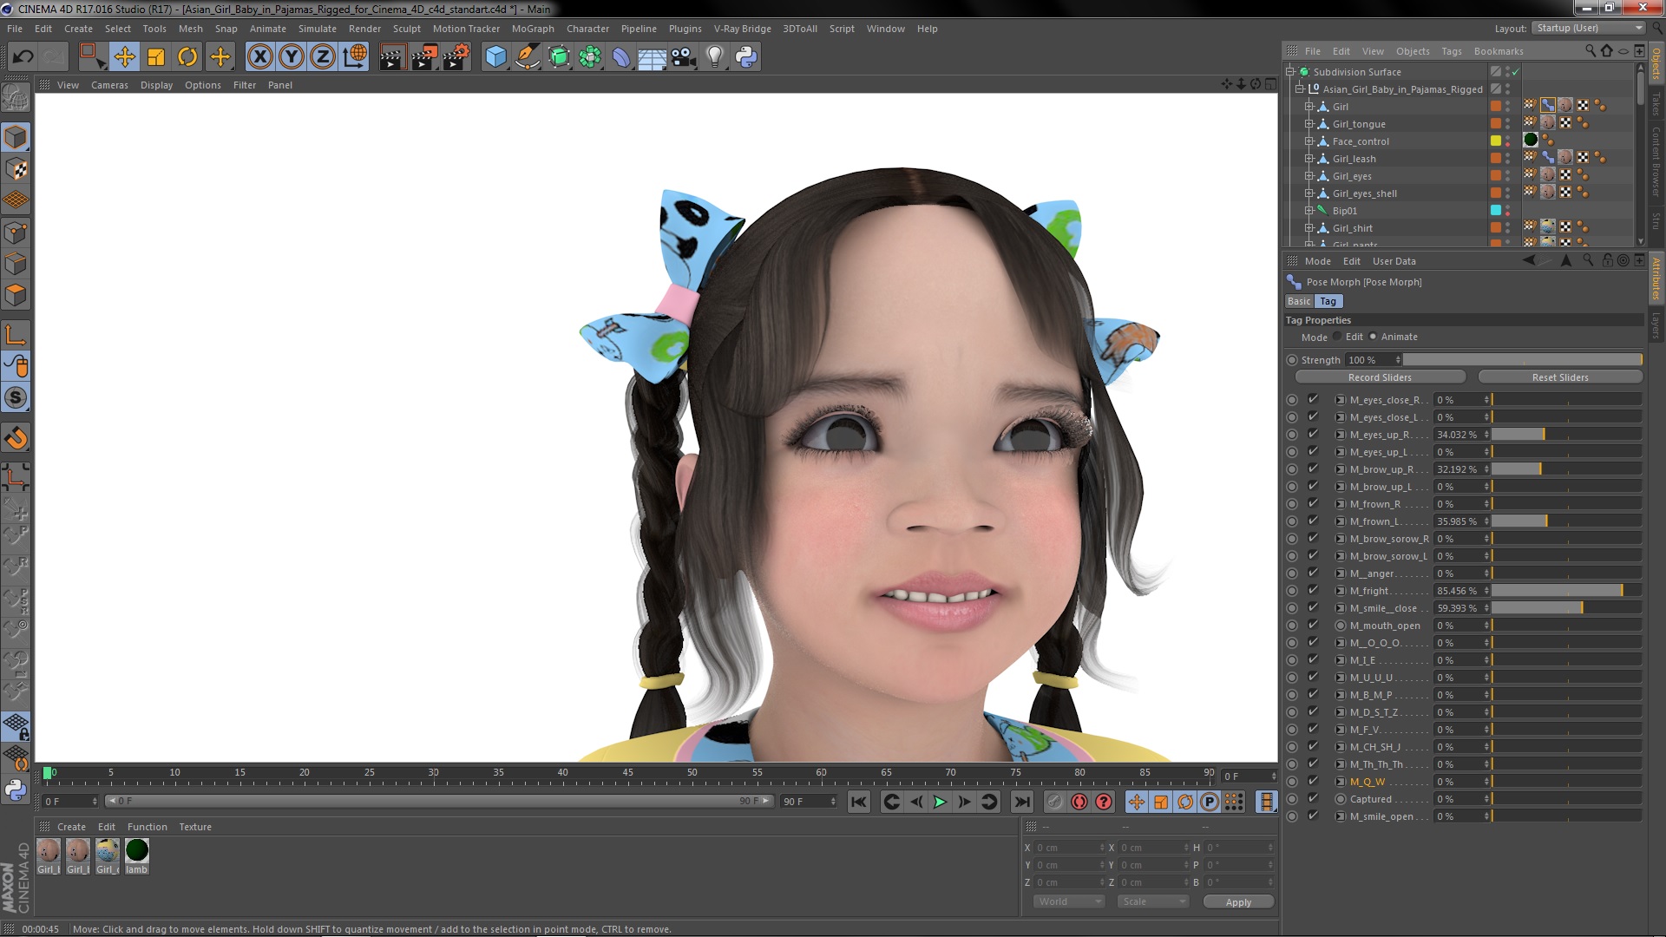Image resolution: width=1666 pixels, height=937 pixels.
Task: Click the M_fright morph slider
Action: [x=1566, y=591]
